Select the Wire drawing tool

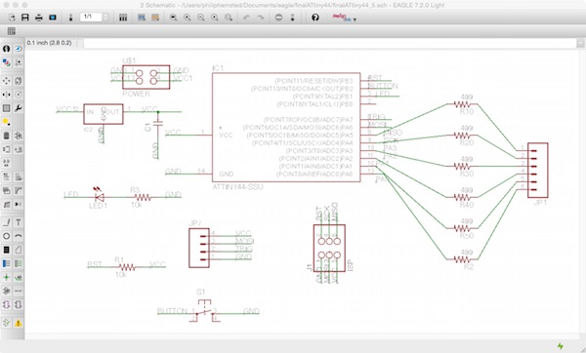click(7, 222)
